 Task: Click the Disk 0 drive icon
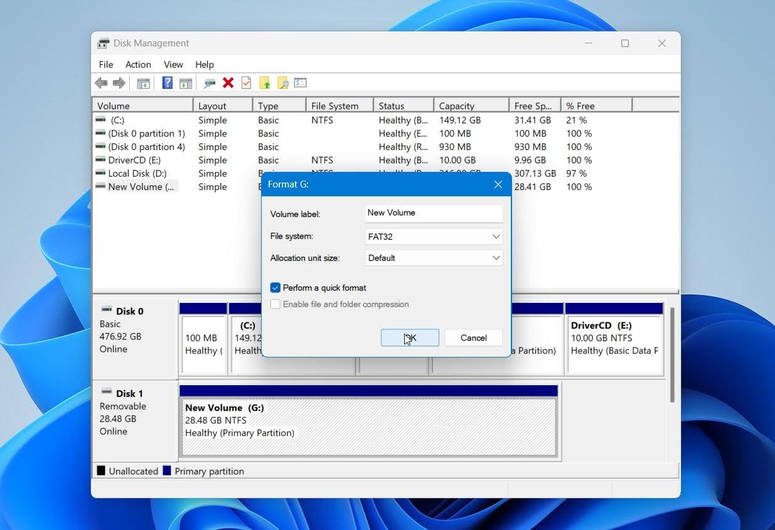pyautogui.click(x=107, y=310)
